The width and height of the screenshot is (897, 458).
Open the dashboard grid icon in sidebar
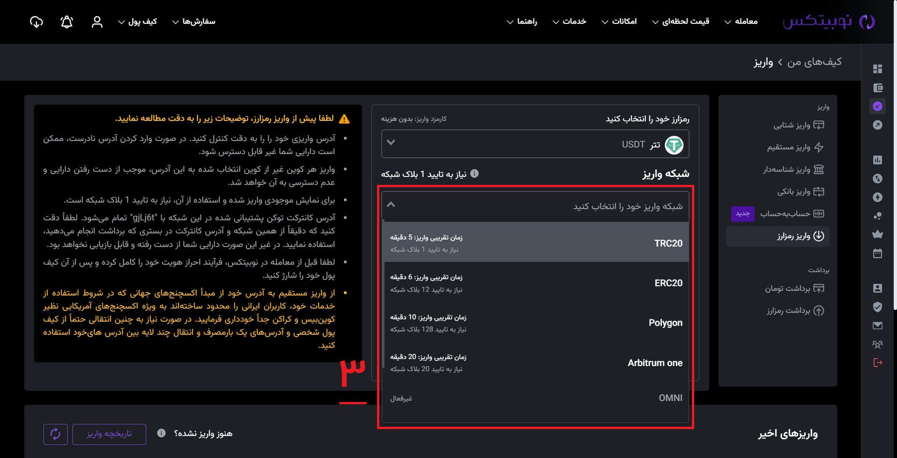[877, 69]
